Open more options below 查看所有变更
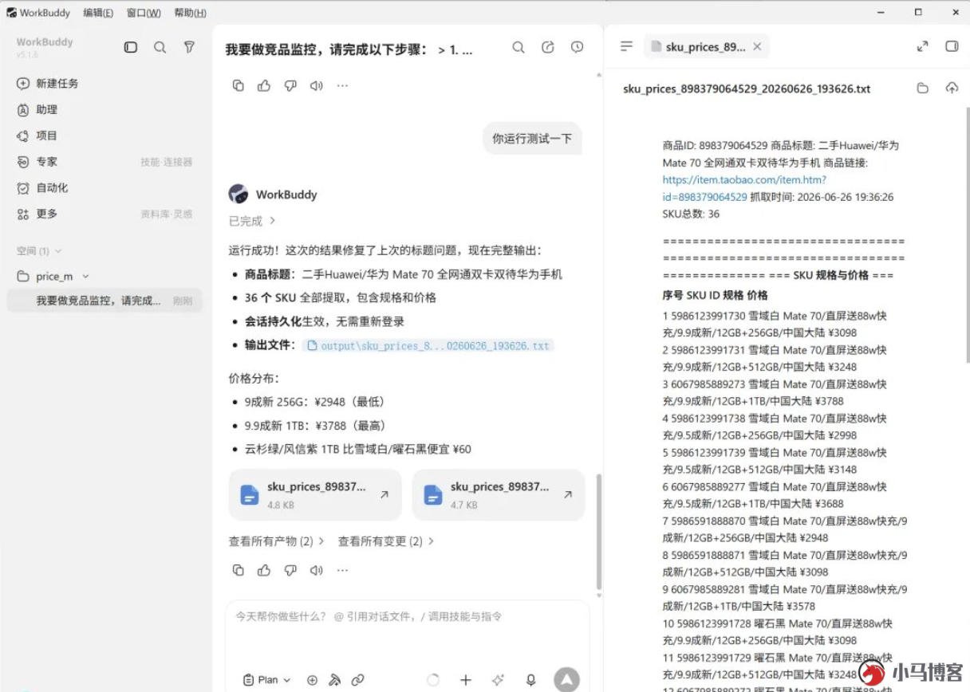Screen dimensions: 970x692 342,570
